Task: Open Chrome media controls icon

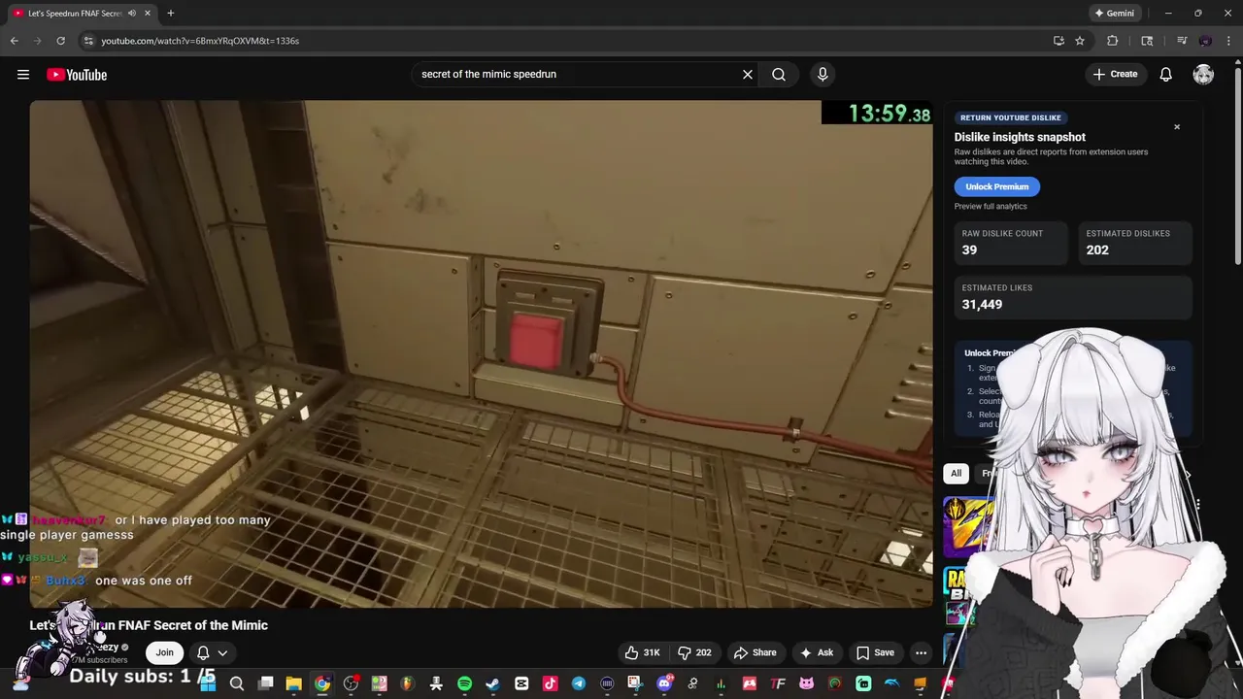Action: click(1182, 41)
